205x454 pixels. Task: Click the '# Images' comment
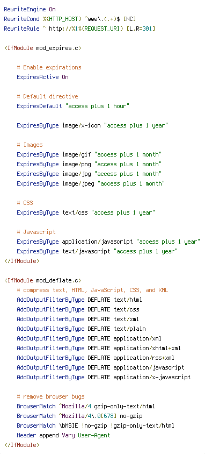coord(30,145)
